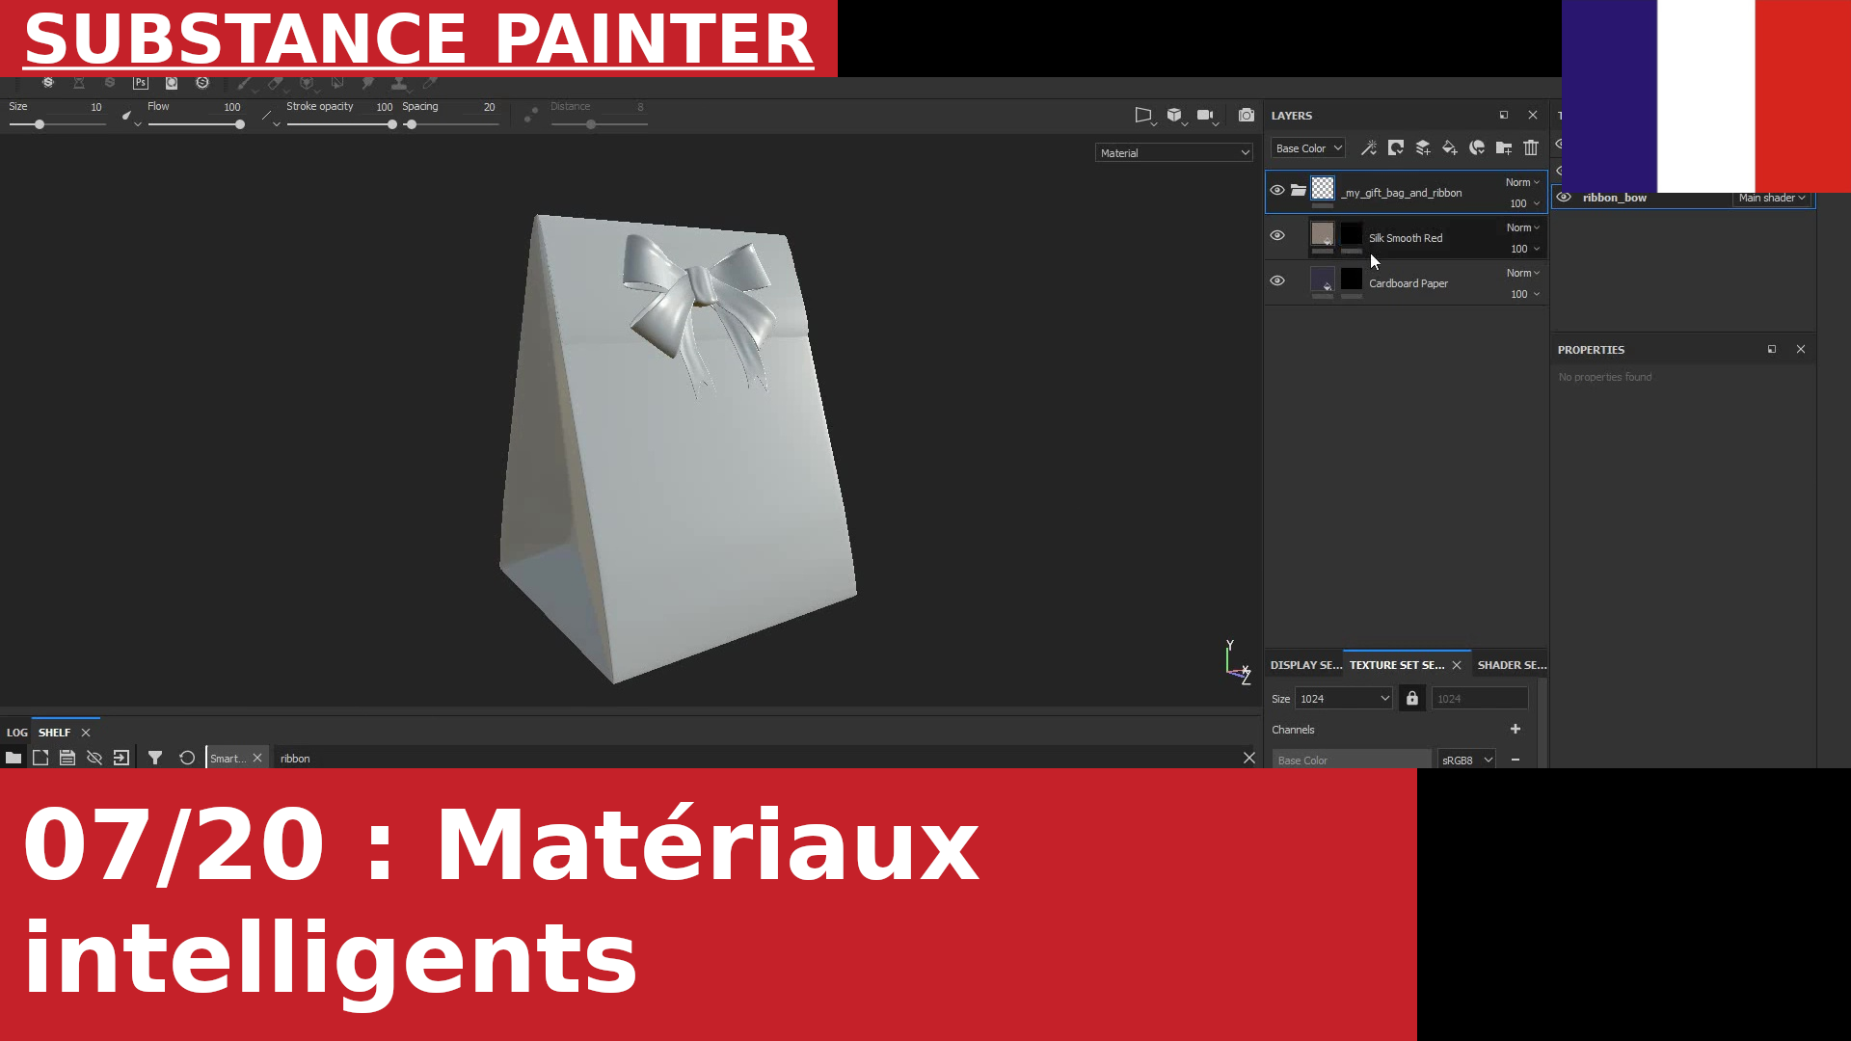Close the Layers panel
Screen dimensions: 1851x1041
(x=1533, y=115)
